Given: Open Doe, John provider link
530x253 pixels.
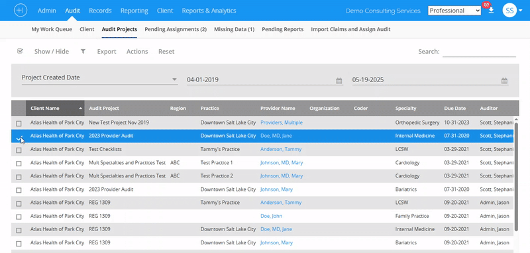Looking at the screenshot, I should tap(271, 216).
